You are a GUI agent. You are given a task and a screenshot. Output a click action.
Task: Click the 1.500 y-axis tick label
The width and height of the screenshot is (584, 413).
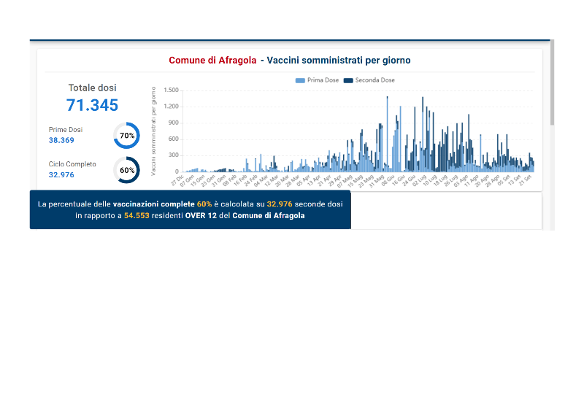[x=172, y=90]
